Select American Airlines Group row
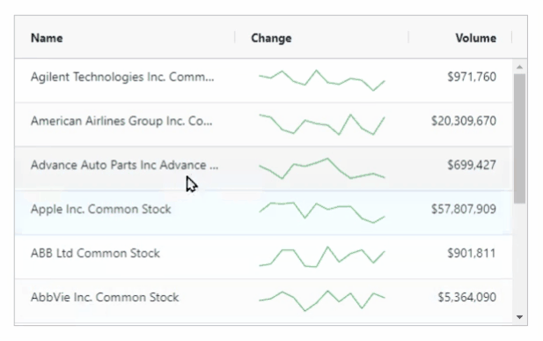This screenshot has height=341, width=543. pyautogui.click(x=263, y=124)
